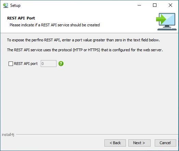The width and height of the screenshot is (179, 151).
Task: Click the Next > button
Action: pyautogui.click(x=139, y=143)
